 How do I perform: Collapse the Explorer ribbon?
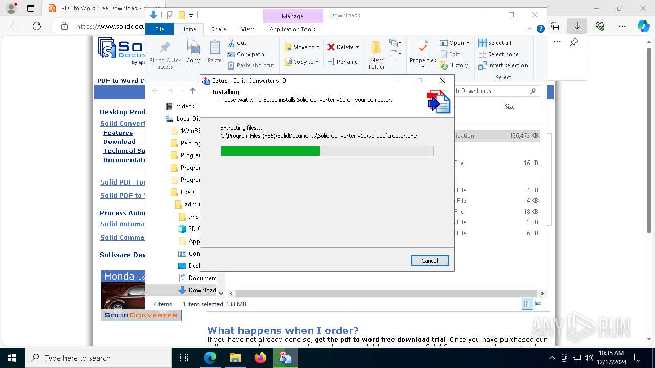pyautogui.click(x=531, y=29)
